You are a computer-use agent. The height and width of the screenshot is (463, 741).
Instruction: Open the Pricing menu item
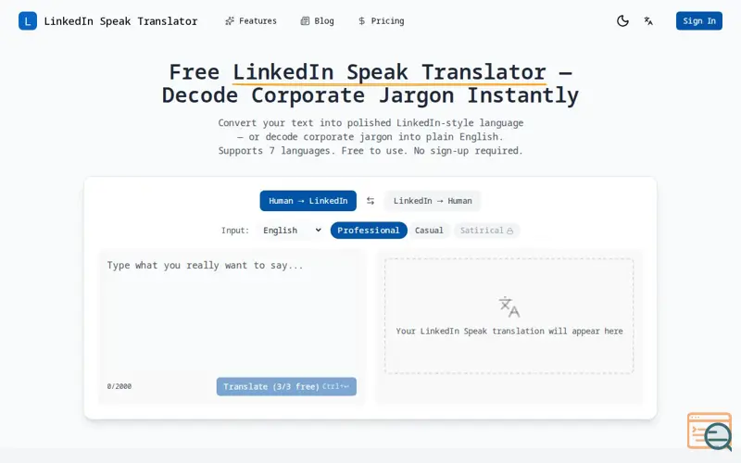(x=381, y=20)
